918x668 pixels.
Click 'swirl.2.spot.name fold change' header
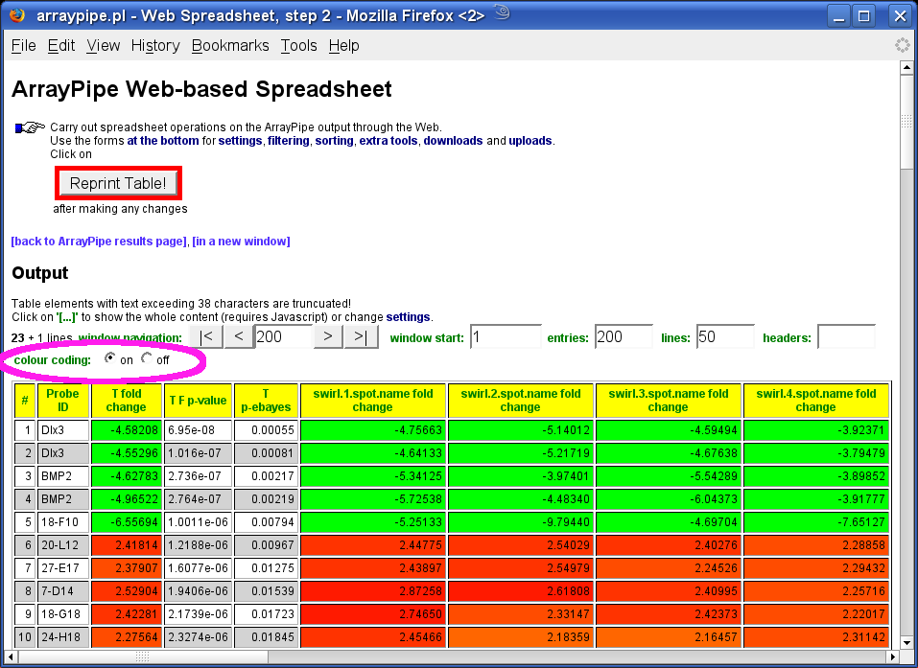coord(521,401)
